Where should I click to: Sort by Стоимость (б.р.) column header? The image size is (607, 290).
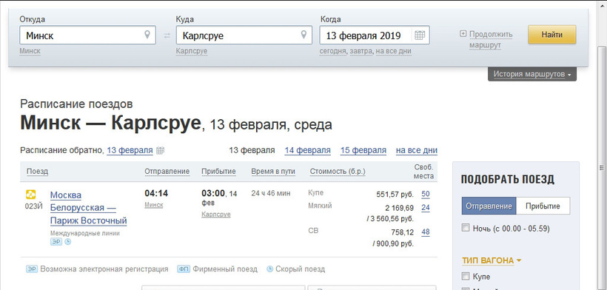338,172
